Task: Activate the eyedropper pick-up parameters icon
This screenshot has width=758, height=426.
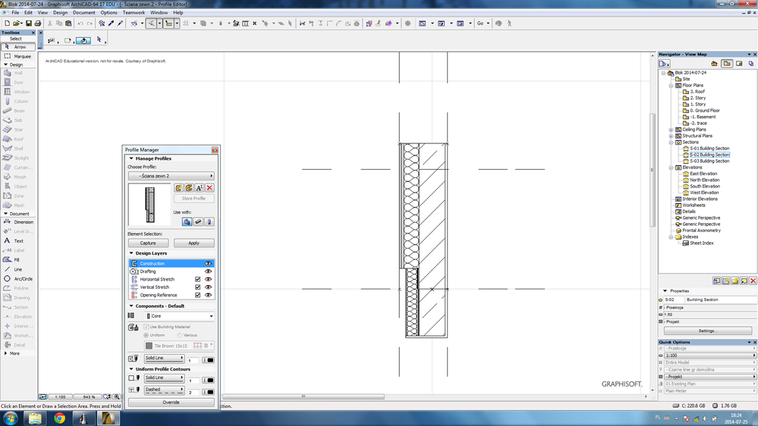Action: click(x=112, y=23)
